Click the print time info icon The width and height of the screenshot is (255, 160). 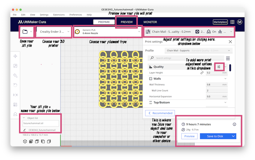click(234, 124)
